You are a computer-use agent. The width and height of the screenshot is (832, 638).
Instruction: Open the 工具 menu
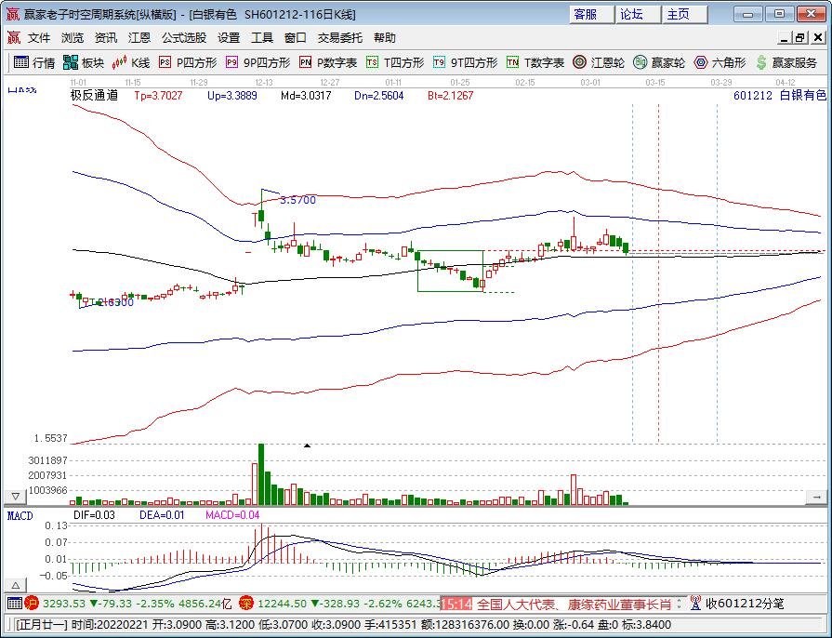click(262, 38)
